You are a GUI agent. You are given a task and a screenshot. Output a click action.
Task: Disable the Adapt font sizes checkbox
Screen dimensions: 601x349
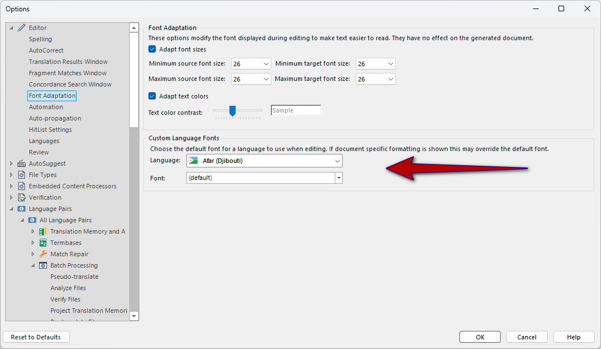pos(152,49)
